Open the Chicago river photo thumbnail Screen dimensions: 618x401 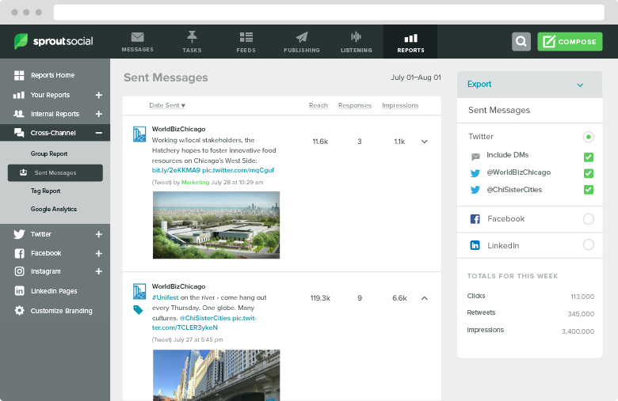[x=216, y=375]
